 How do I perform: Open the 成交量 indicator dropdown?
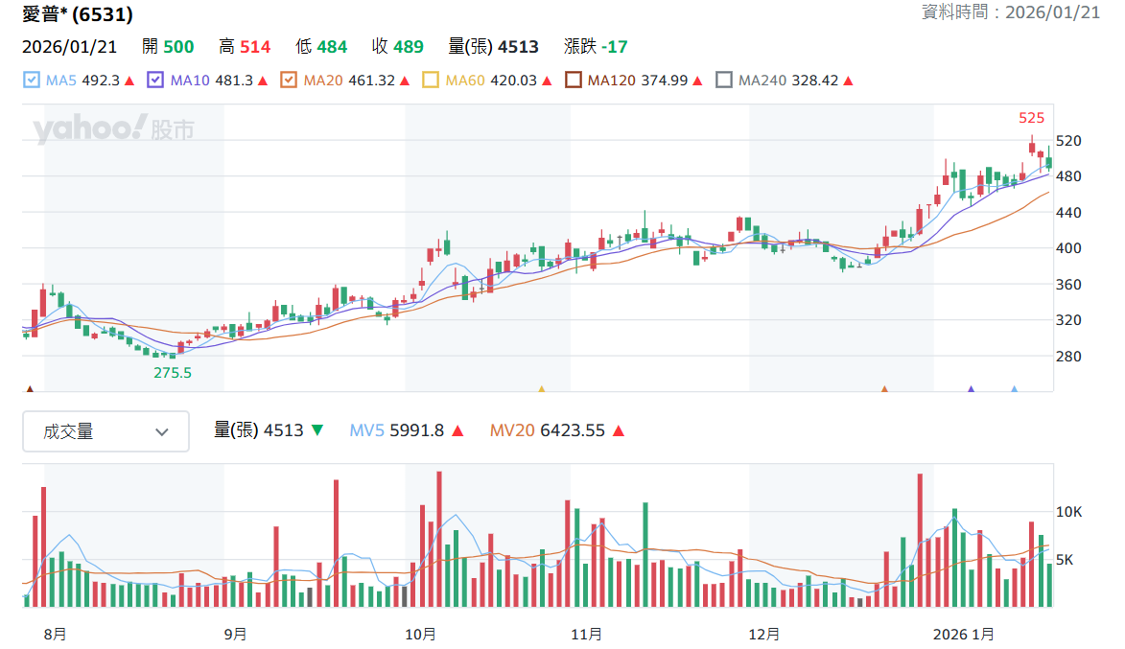coord(106,431)
